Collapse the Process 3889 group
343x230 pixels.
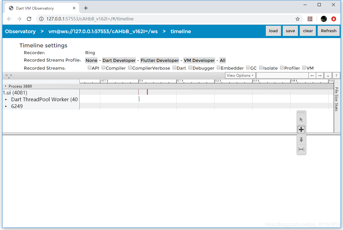[6, 86]
